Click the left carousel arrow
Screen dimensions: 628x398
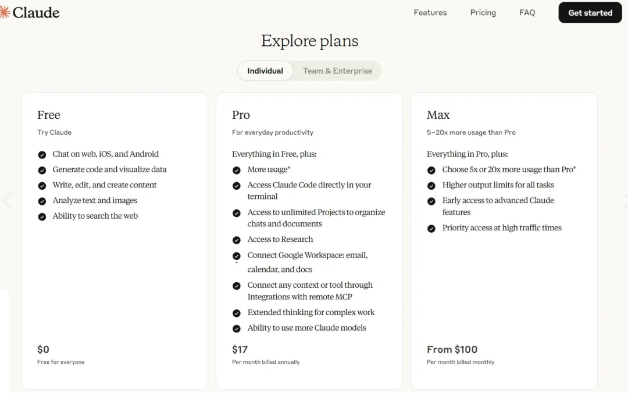point(7,199)
